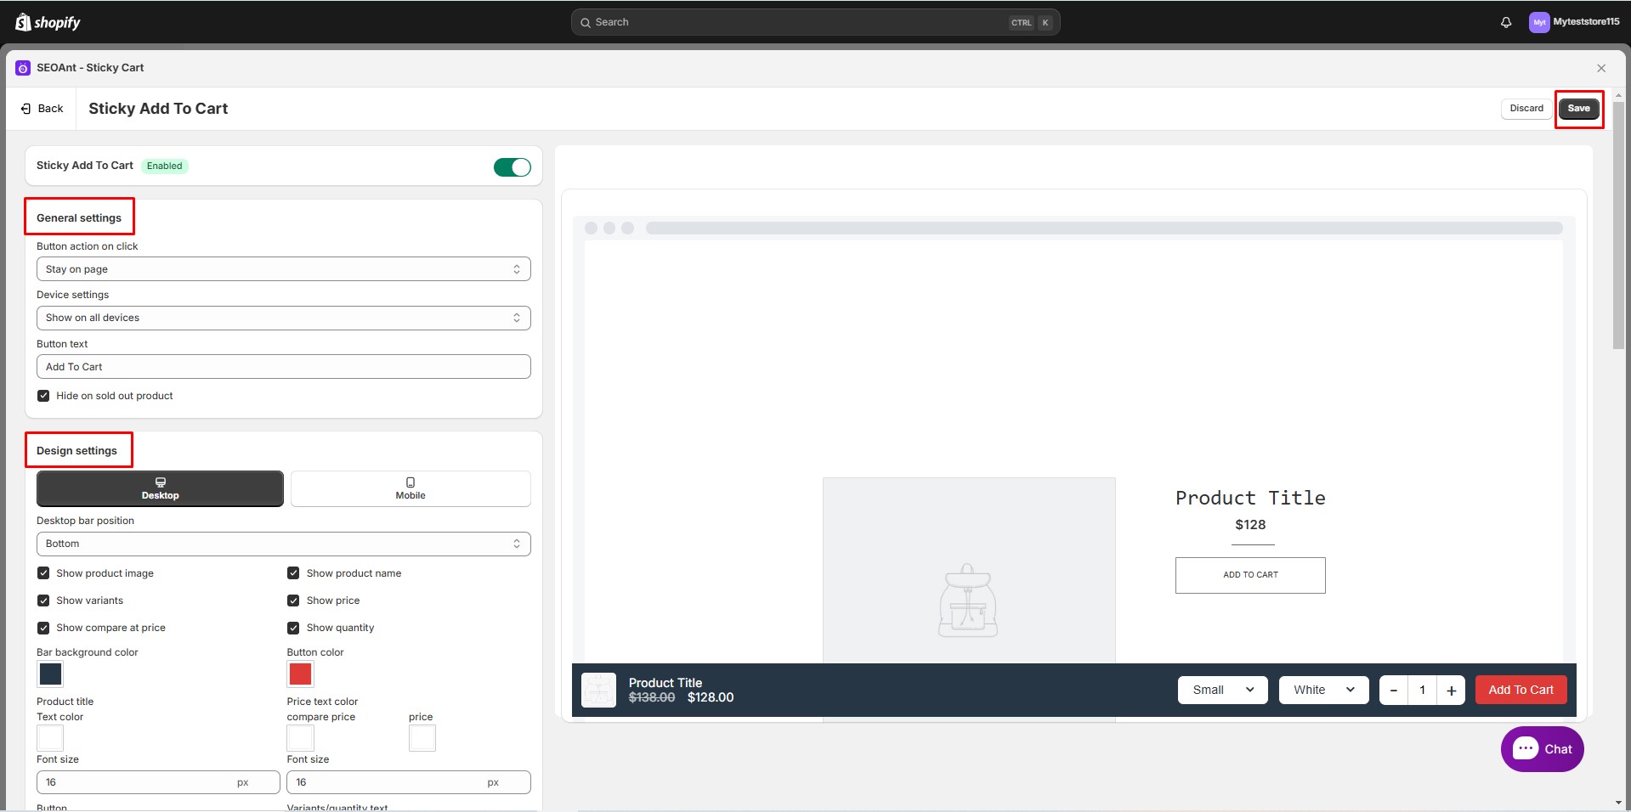
Task: Close the SEOAnt Sticky Cart window
Action: coord(1600,68)
